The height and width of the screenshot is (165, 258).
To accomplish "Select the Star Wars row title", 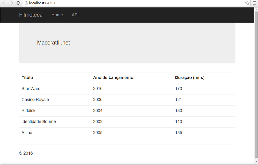I will click(x=31, y=89).
